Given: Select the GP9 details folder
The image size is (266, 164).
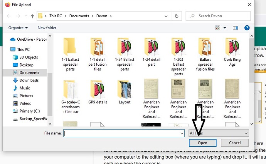Looking at the screenshot, I should [x=98, y=92].
